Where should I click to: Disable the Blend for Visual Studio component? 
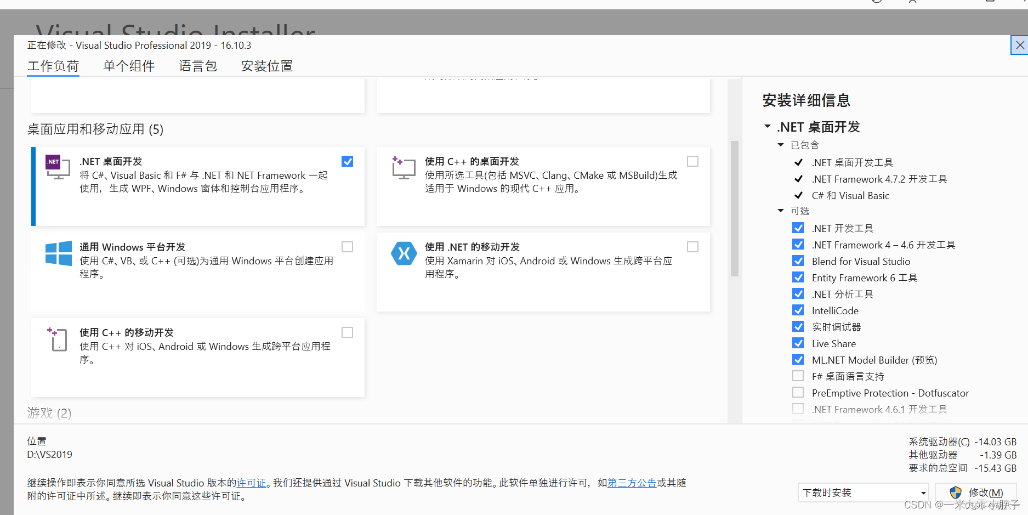click(798, 261)
